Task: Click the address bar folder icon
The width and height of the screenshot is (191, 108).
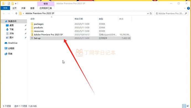Action: click(x=20, y=13)
